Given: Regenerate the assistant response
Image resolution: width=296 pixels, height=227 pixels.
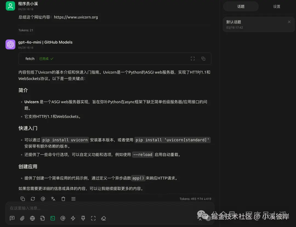Looking at the screenshot, I should click(33, 199).
